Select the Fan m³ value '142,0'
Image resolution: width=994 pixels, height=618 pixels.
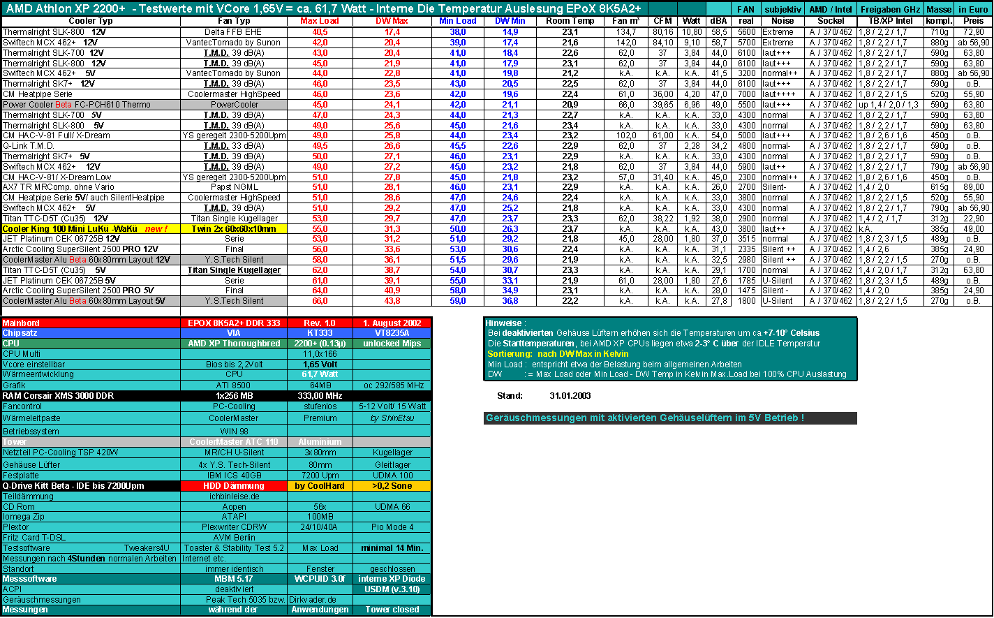[626, 43]
